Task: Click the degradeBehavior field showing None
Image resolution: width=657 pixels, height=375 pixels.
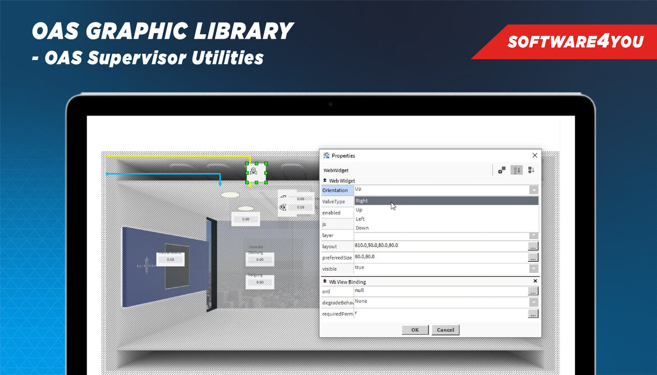Action: click(441, 302)
